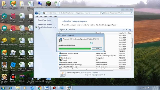
Task: Open the View menu
Action: 45,16
